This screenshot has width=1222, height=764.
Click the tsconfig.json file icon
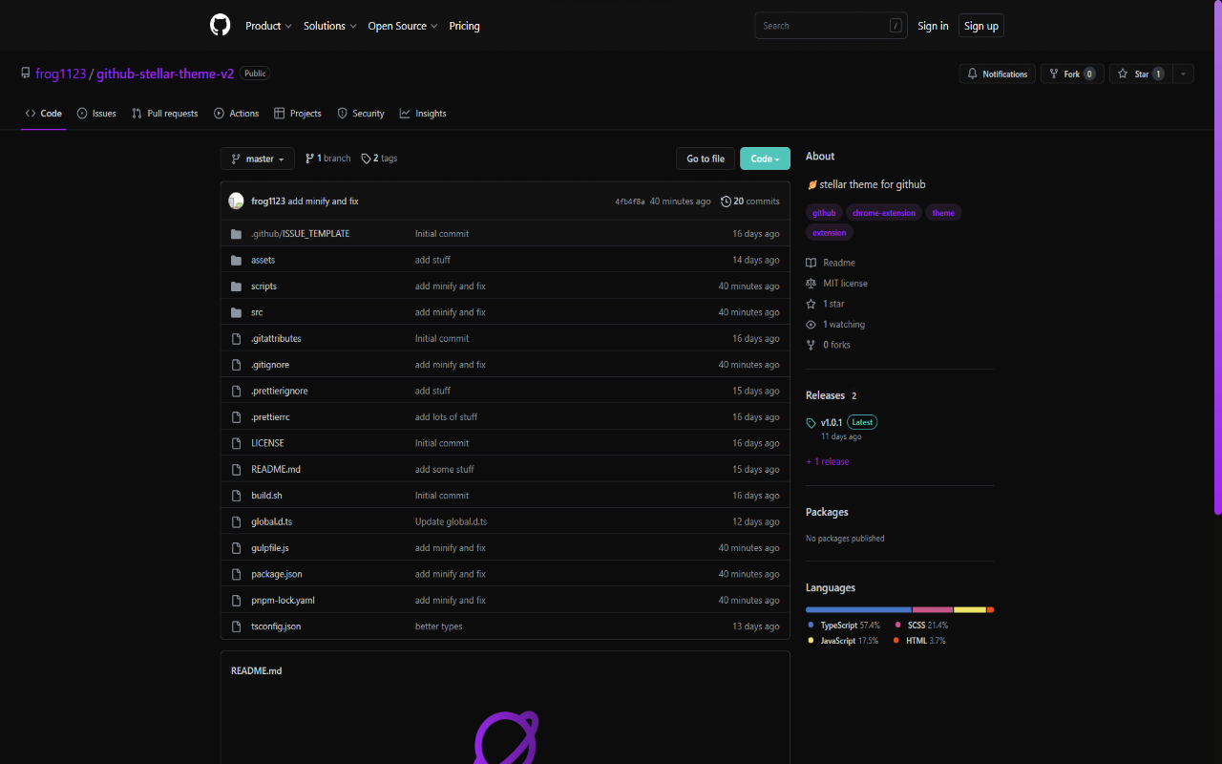click(237, 626)
